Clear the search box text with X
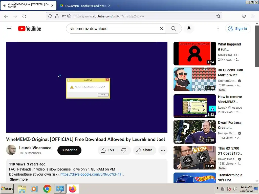 click(x=162, y=29)
